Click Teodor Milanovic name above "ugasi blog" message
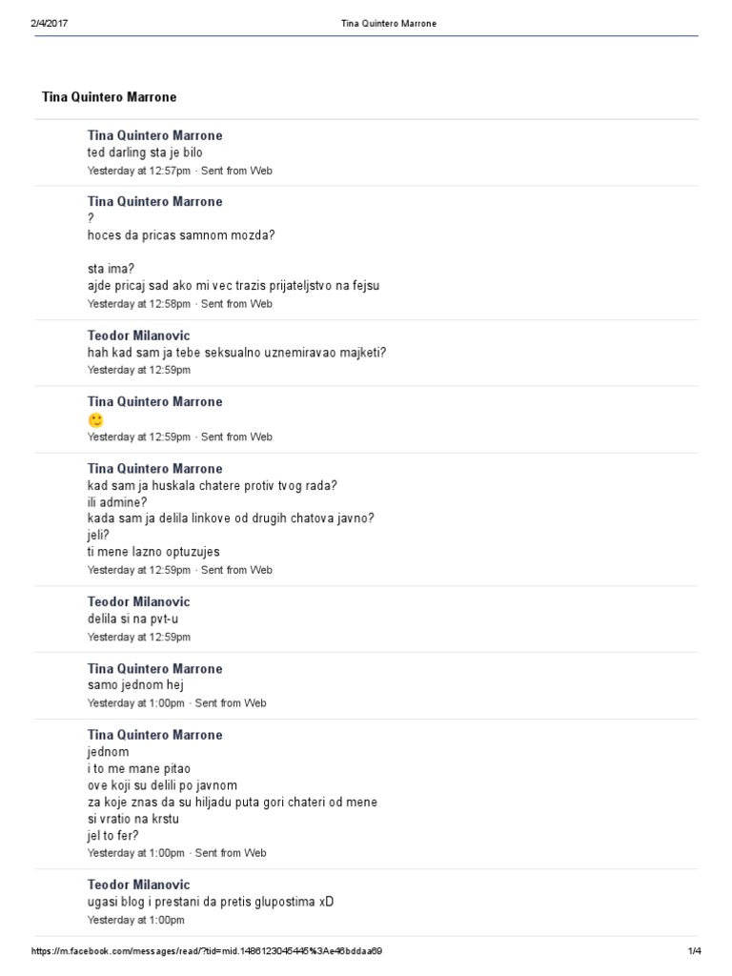The height and width of the screenshot is (976, 732). pyautogui.click(x=138, y=884)
